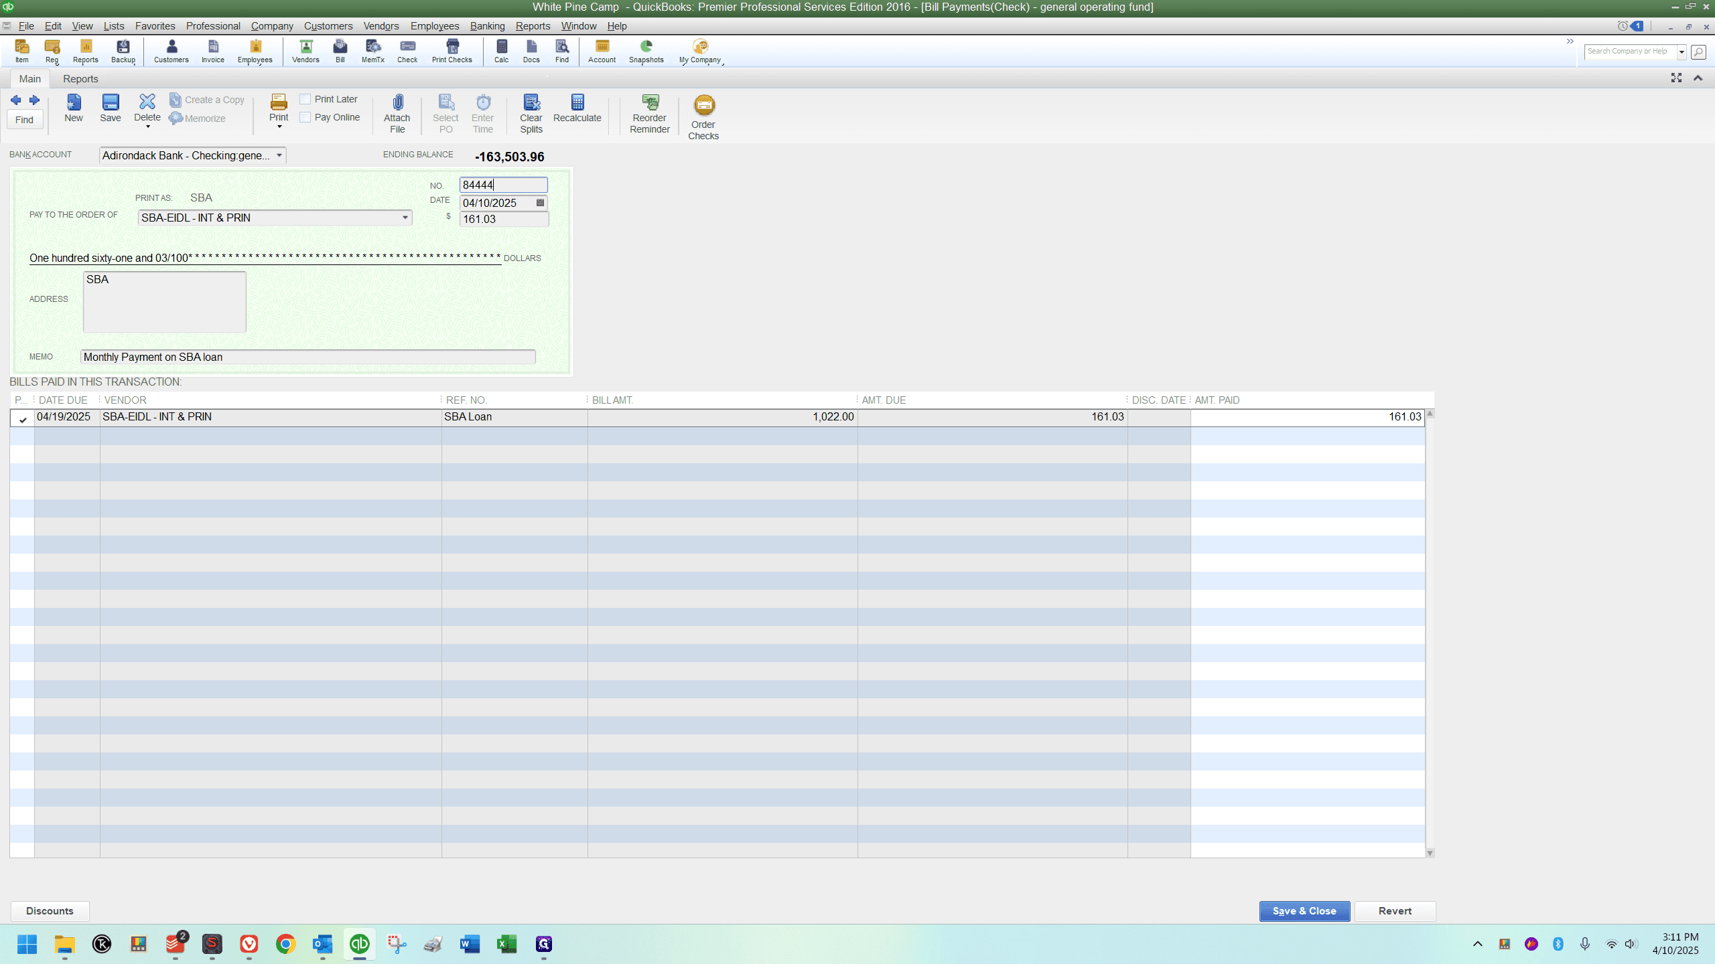Viewport: 1715px width, 964px height.
Task: Open Print Checks icon
Action: point(452,51)
